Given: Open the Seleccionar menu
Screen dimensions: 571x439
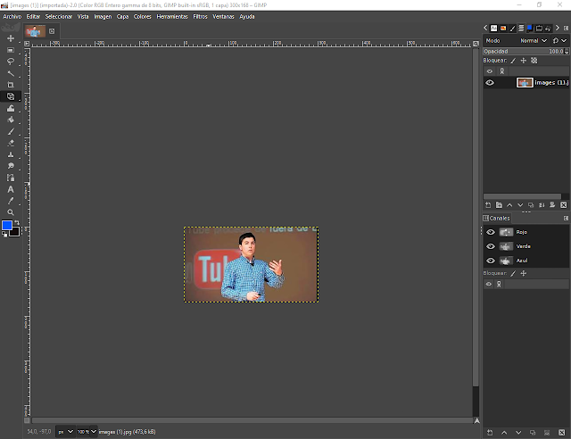Looking at the screenshot, I should [59, 16].
